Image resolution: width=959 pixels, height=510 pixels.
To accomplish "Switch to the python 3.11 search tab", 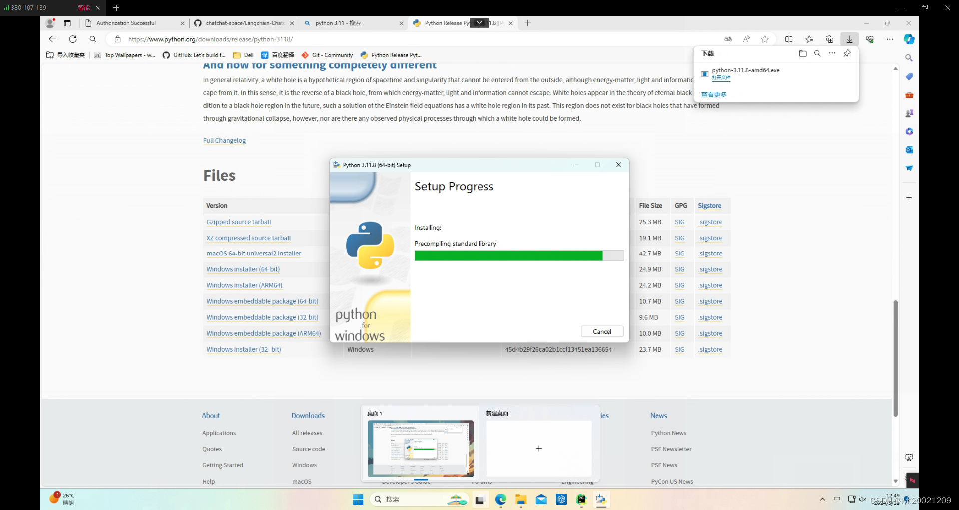I will coord(354,23).
